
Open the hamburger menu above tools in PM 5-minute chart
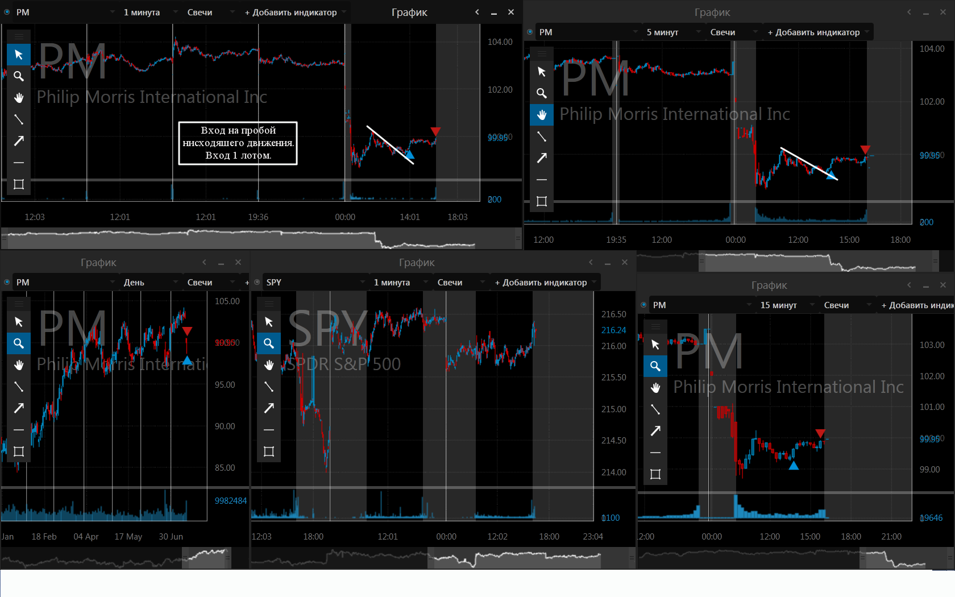point(542,53)
